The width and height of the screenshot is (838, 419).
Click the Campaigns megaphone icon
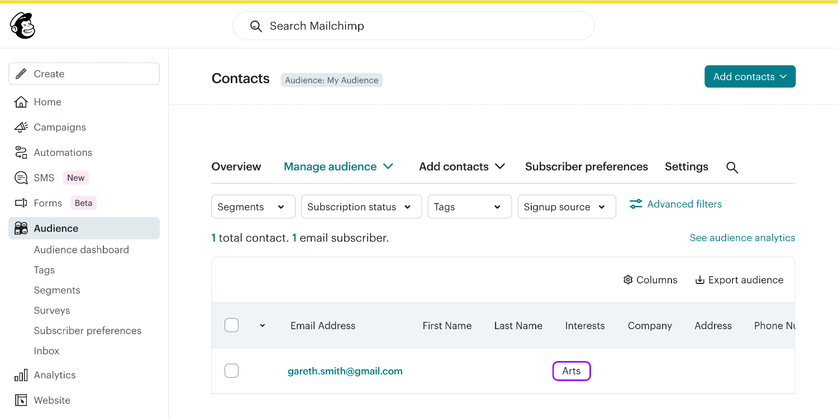(x=21, y=127)
